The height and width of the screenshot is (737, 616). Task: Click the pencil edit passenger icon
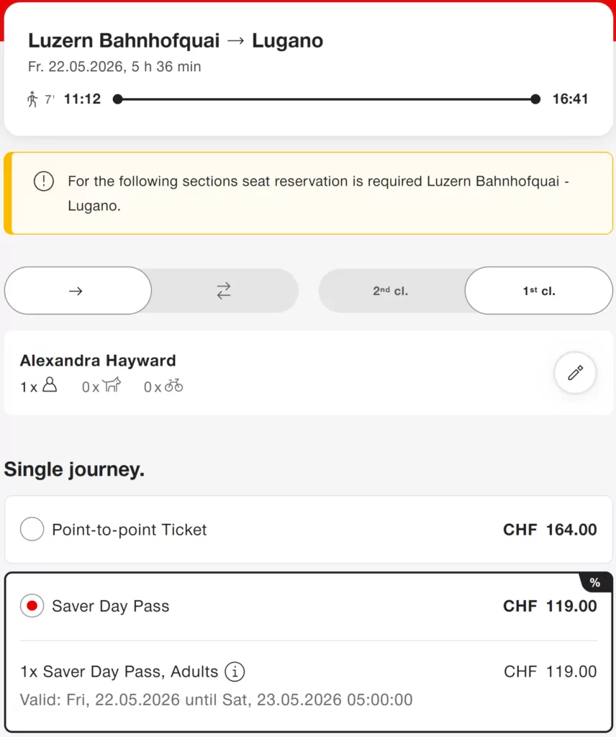575,373
